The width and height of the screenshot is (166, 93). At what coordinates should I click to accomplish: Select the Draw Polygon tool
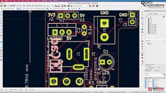tap(142, 47)
